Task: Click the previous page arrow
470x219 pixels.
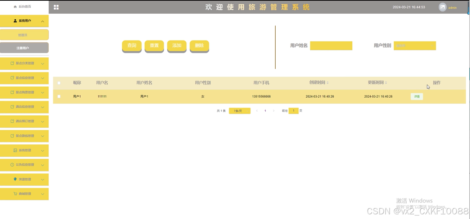Action: point(257,111)
